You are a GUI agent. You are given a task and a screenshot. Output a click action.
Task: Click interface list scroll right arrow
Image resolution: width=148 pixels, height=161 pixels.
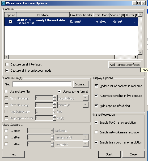(x=136, y=57)
